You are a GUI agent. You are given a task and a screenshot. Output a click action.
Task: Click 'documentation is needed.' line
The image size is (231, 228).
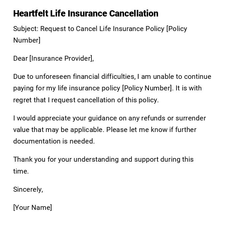pos(54,141)
